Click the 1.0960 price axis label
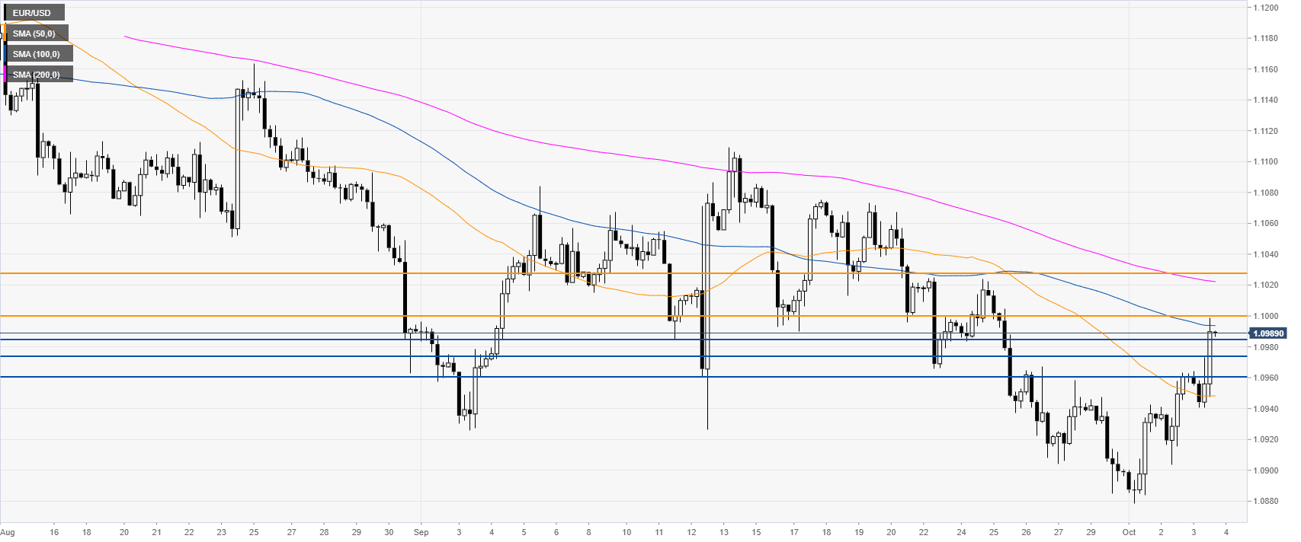 1267,378
